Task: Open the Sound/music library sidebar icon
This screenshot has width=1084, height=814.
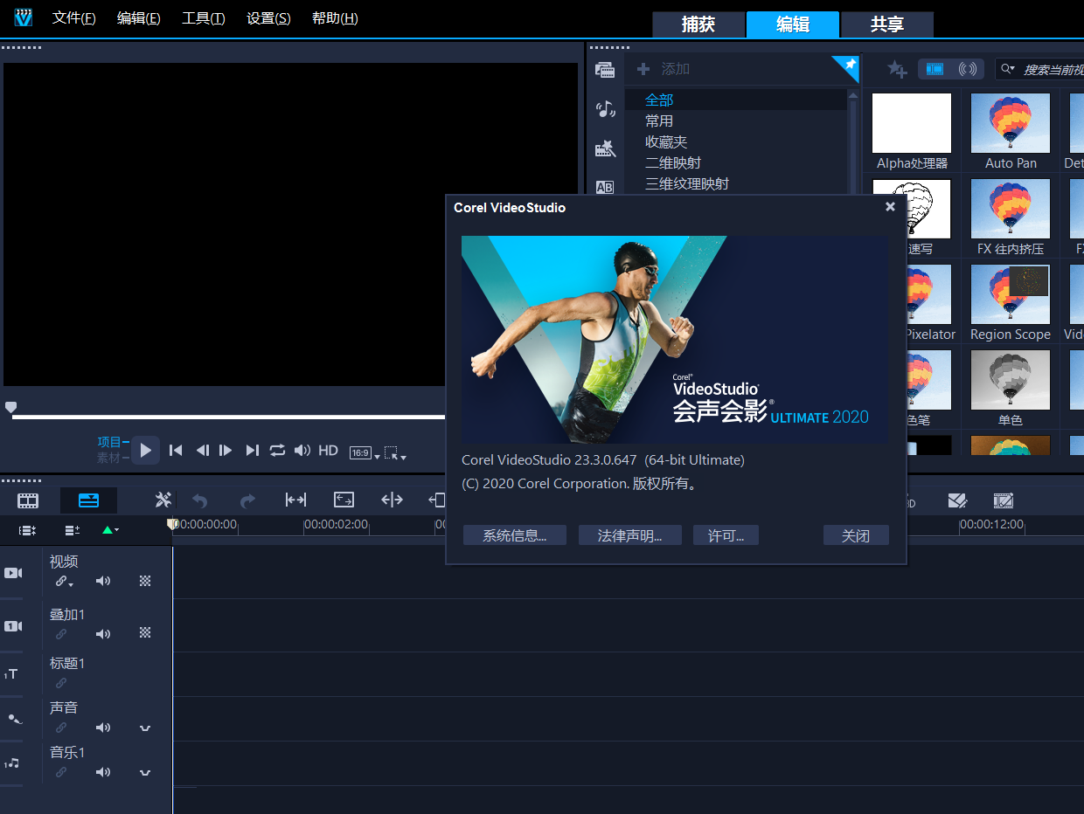Action: click(605, 109)
